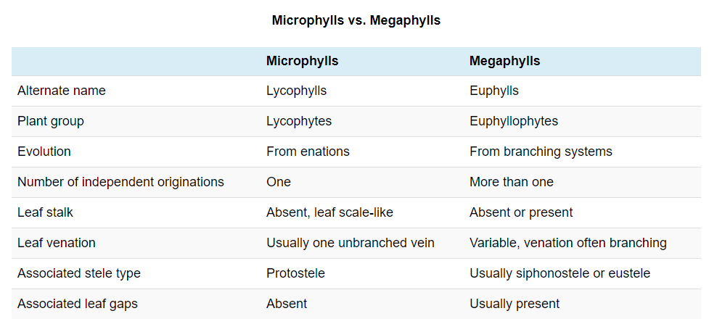Image resolution: width=717 pixels, height=332 pixels.
Task: Select the Leaf stalk row label
Action: 45,212
